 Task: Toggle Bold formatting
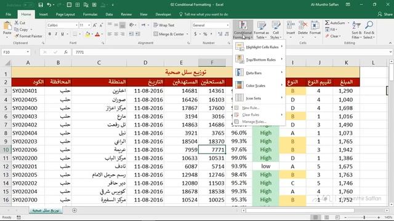click(x=50, y=34)
